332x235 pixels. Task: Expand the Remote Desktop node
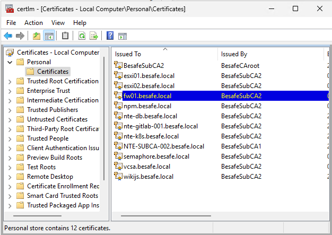10,177
